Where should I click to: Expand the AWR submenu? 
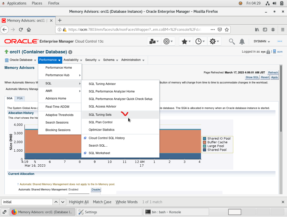tap(60, 91)
